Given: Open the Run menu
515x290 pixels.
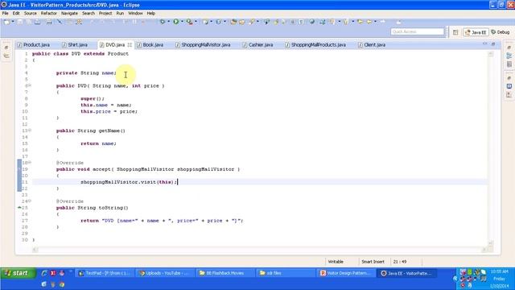Looking at the screenshot, I should pyautogui.click(x=120, y=13).
